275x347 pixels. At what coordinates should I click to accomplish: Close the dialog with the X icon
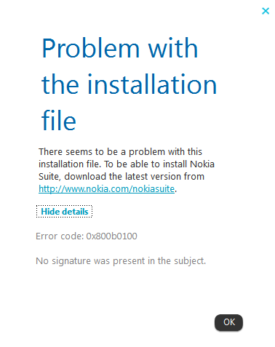pyautogui.click(x=266, y=11)
